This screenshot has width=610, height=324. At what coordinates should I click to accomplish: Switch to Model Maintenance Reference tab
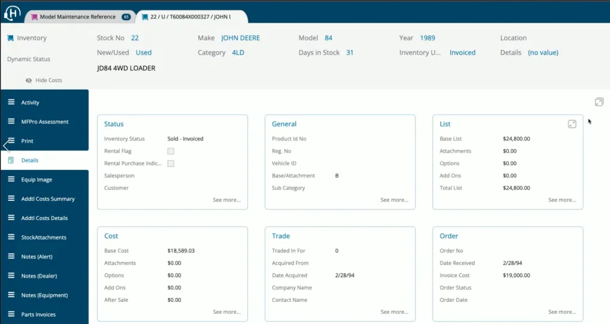point(80,17)
